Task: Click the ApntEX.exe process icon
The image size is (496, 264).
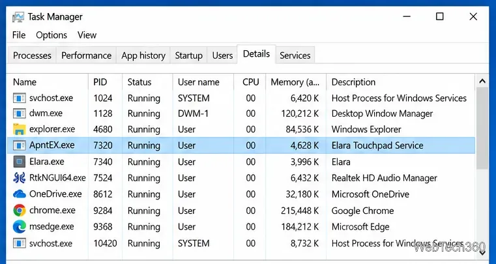Action: click(x=20, y=145)
